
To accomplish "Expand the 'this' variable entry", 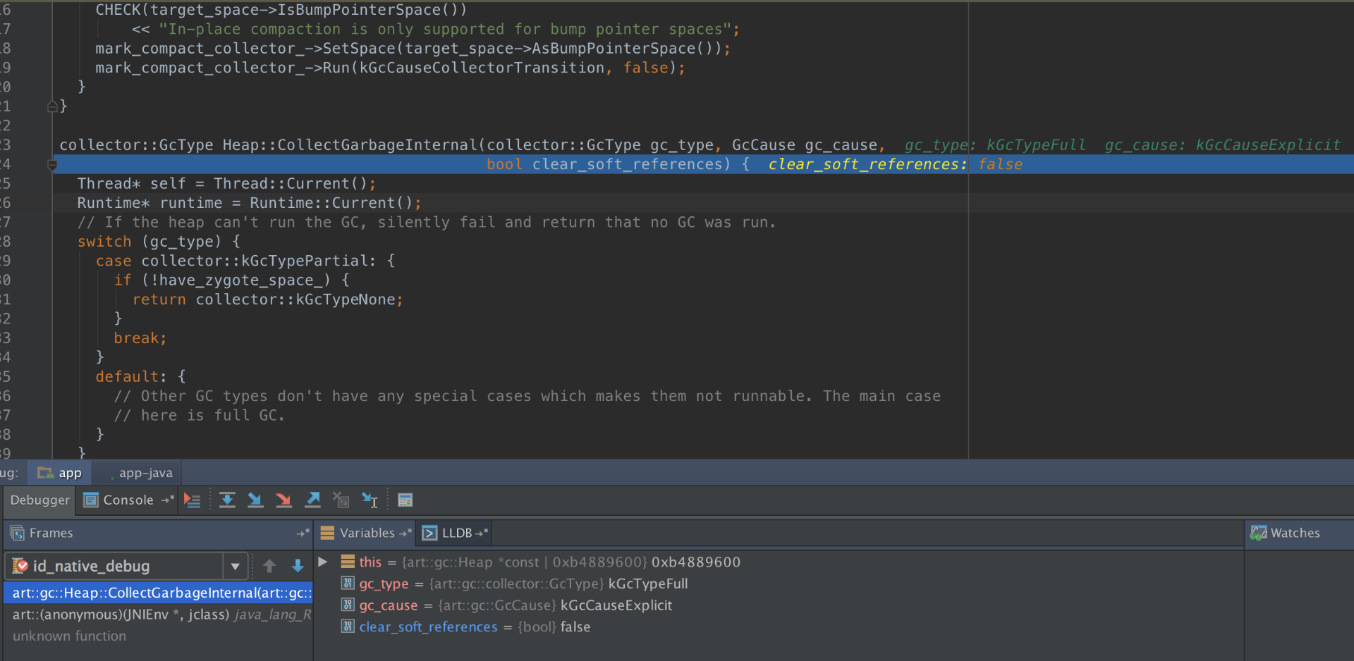I will [322, 562].
